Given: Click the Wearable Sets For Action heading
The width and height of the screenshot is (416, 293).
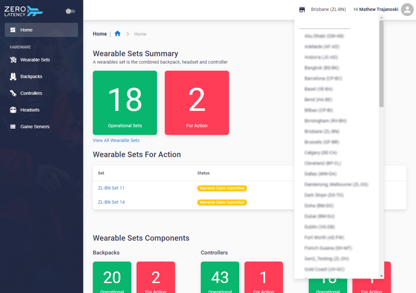Looking at the screenshot, I should coord(137,154).
